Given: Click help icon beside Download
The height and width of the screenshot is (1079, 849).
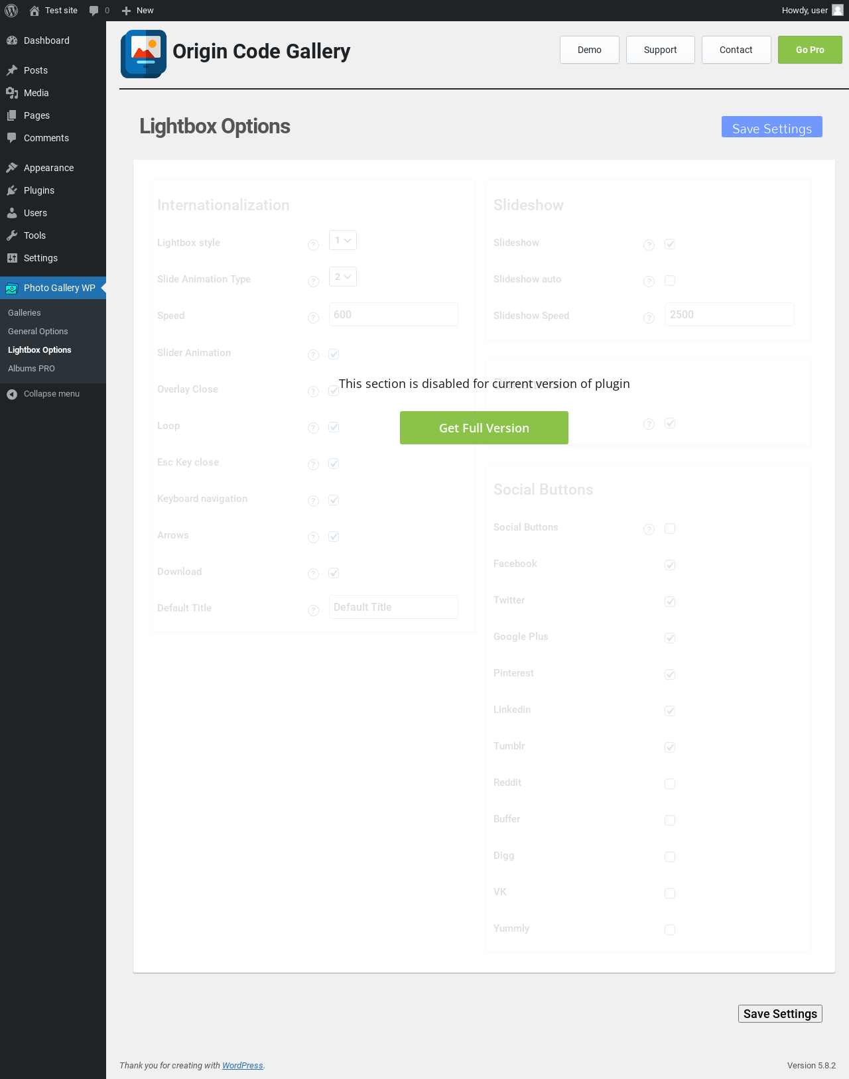Looking at the screenshot, I should tap(314, 574).
